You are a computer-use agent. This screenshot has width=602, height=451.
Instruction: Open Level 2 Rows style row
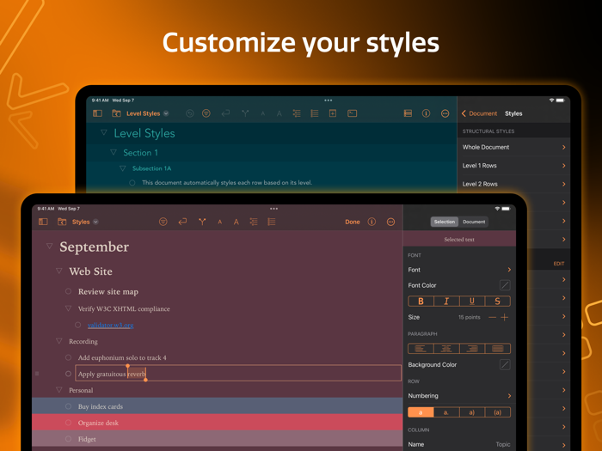click(x=513, y=184)
